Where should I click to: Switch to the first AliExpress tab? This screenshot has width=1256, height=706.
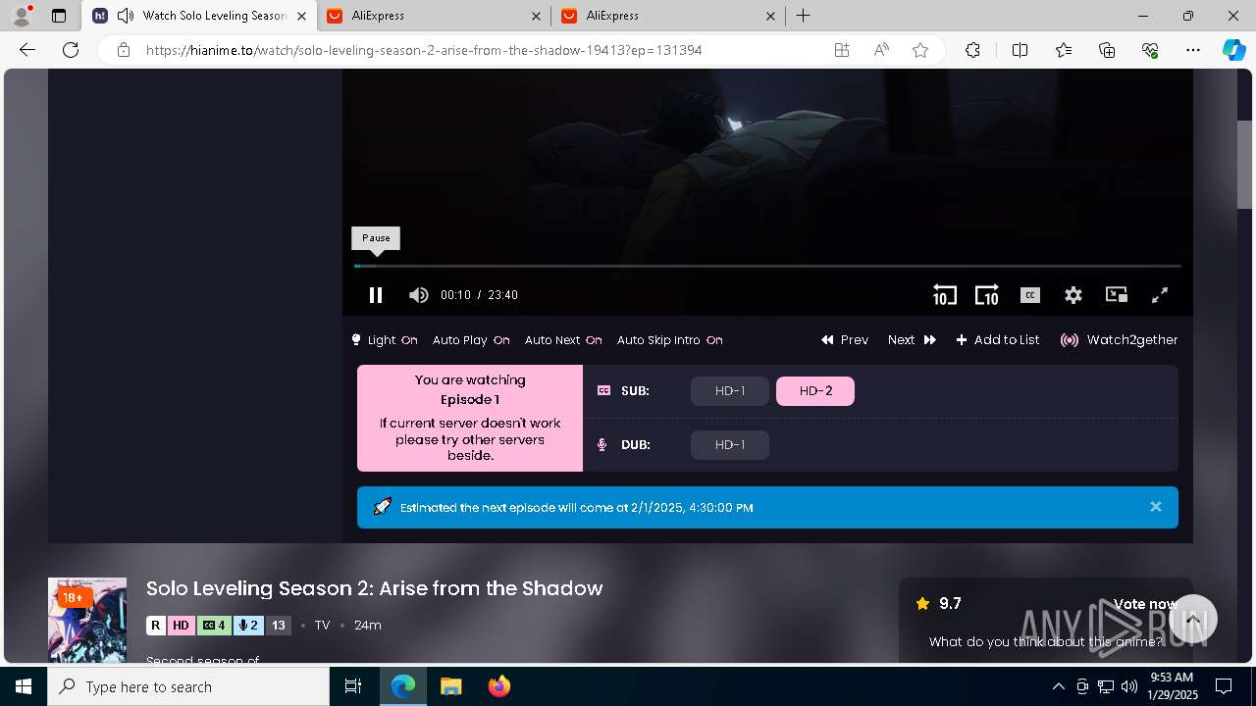pyautogui.click(x=435, y=16)
